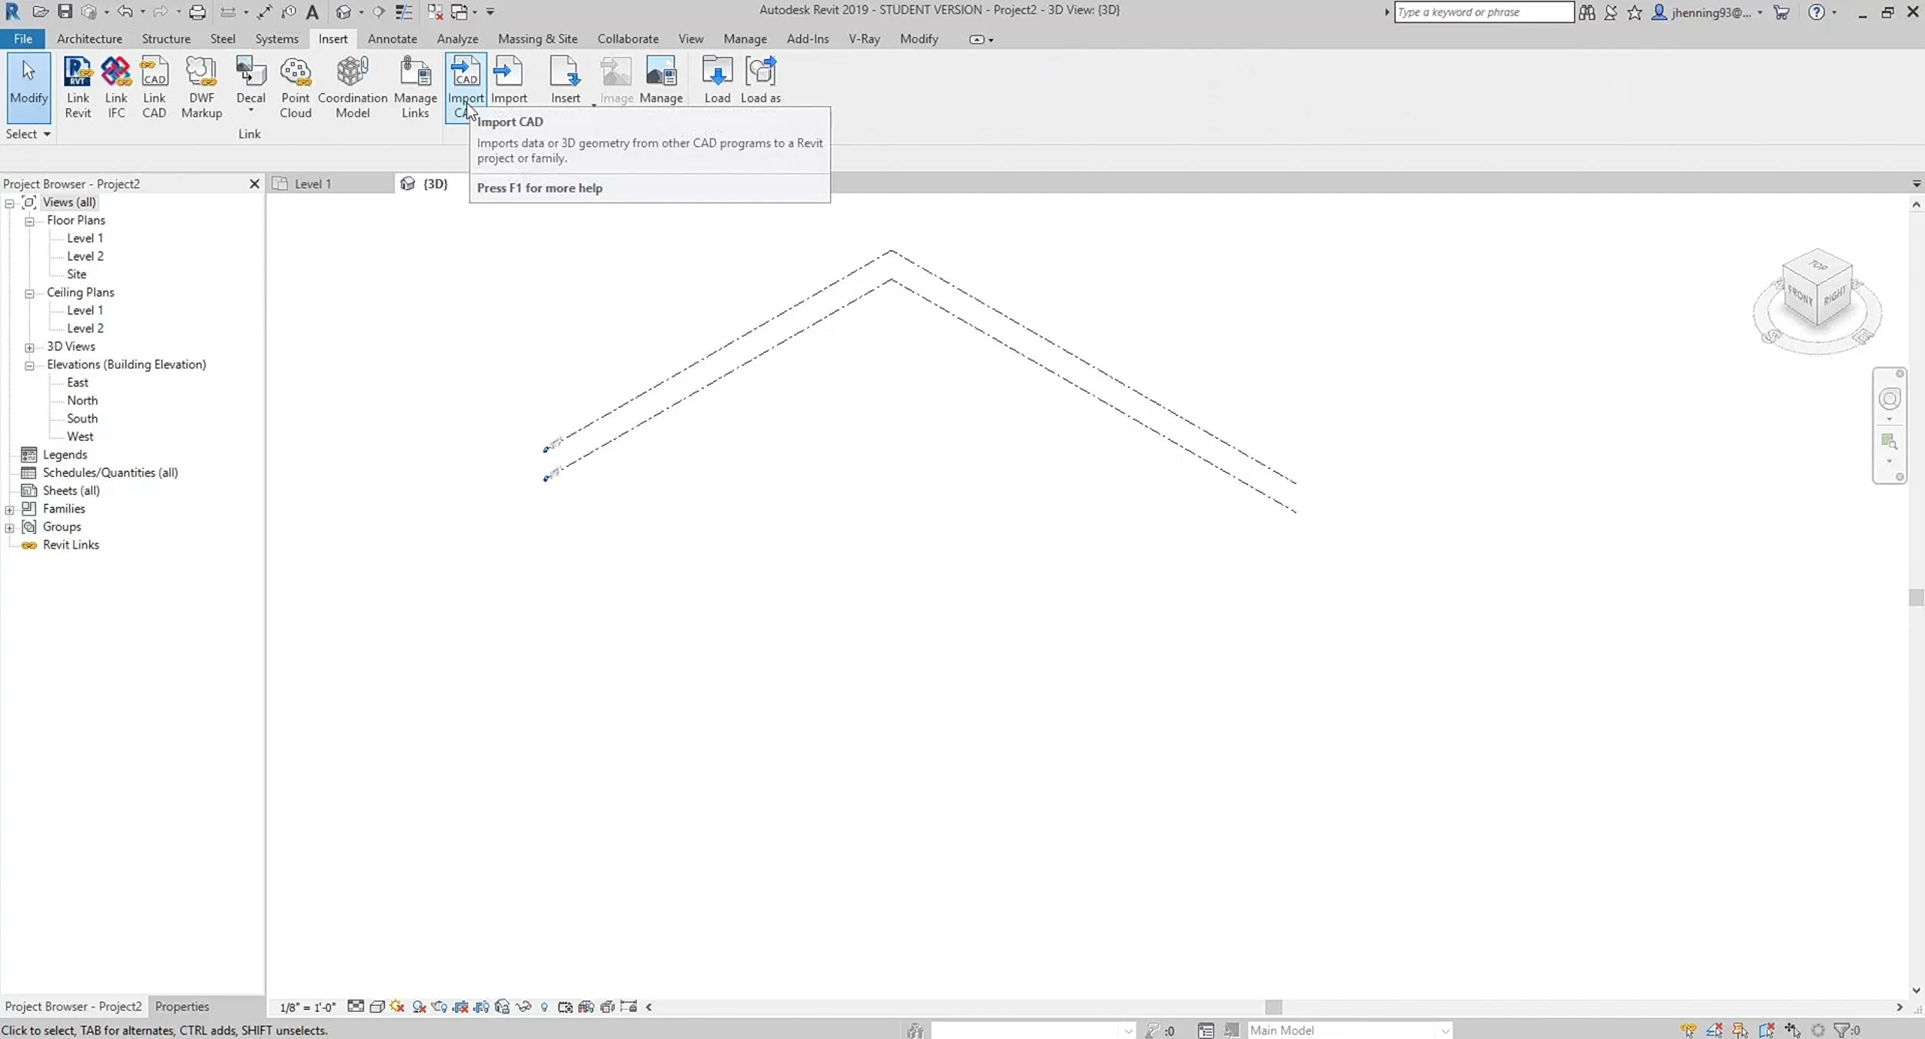Click the Manage Images icon
This screenshot has width=1925, height=1039.
click(x=661, y=79)
